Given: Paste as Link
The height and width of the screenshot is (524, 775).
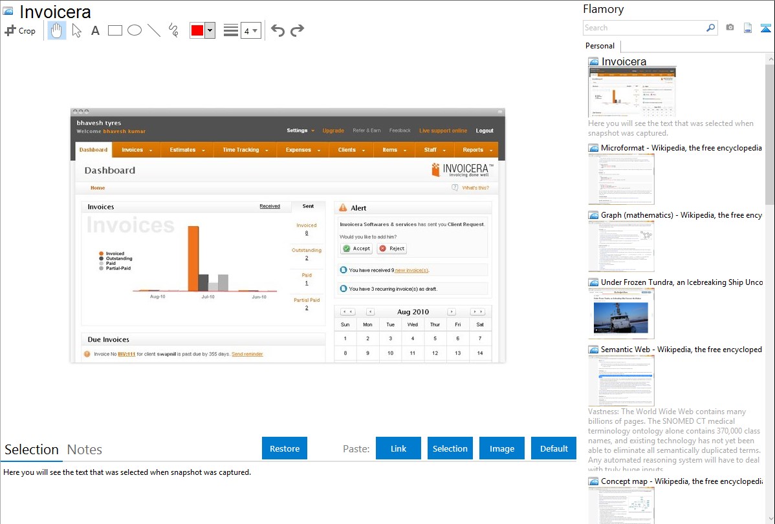Looking at the screenshot, I should [398, 448].
